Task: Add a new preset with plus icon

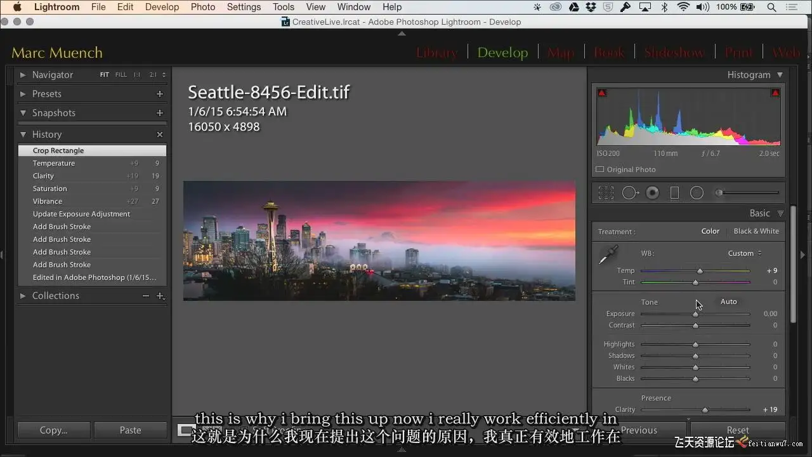Action: coord(160,94)
